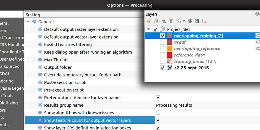Click Collapse All layers icon
This screenshot has width=260, height=130.
coord(197,21)
